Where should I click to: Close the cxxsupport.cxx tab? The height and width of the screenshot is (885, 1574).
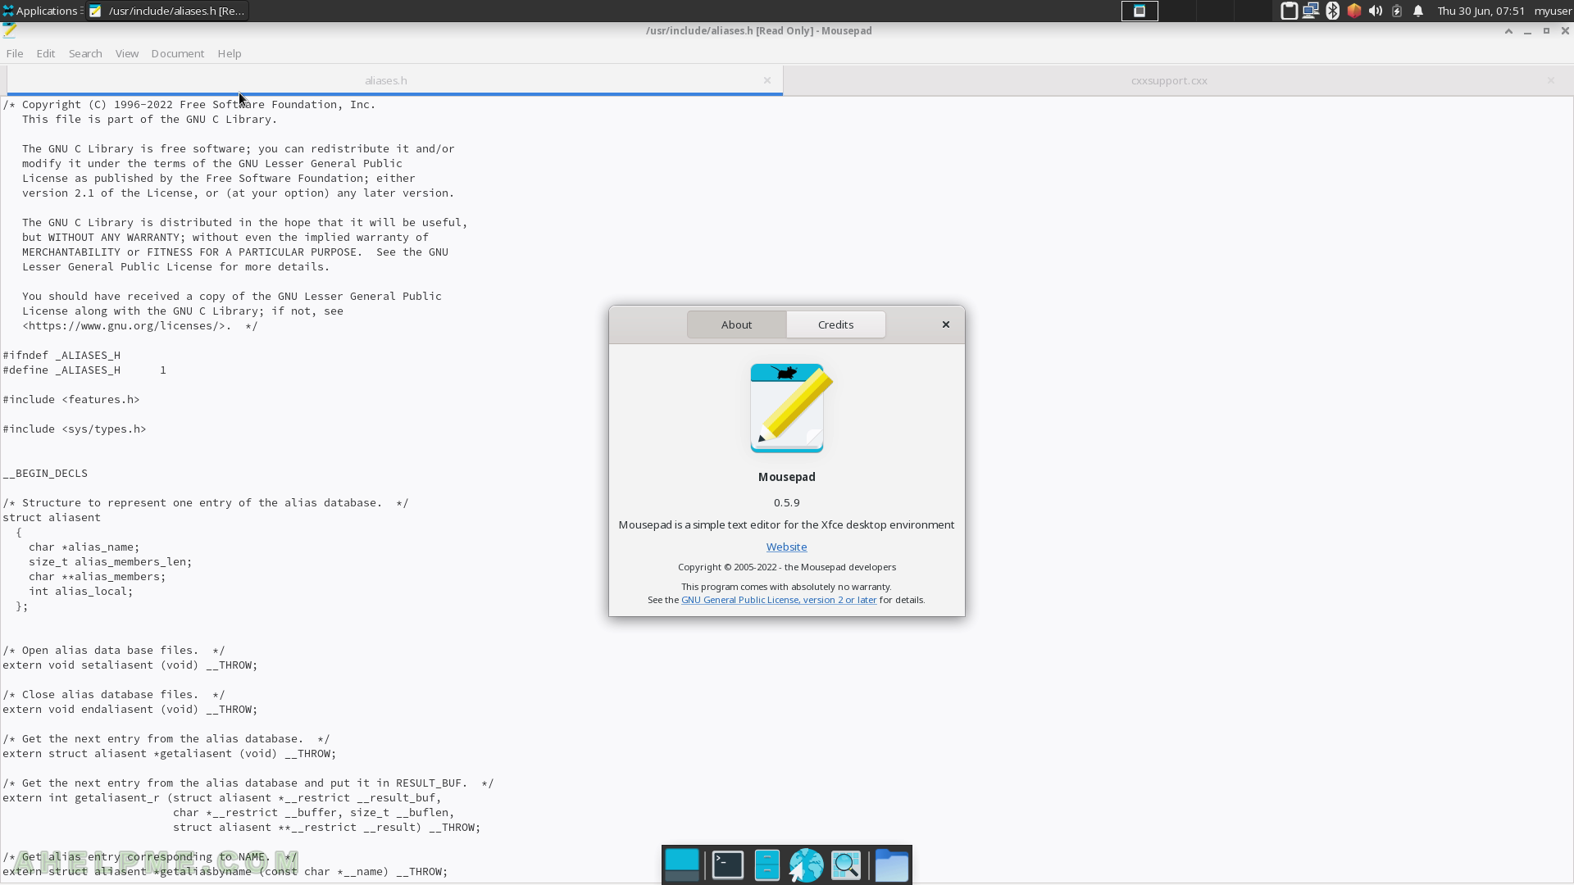[x=1551, y=80]
